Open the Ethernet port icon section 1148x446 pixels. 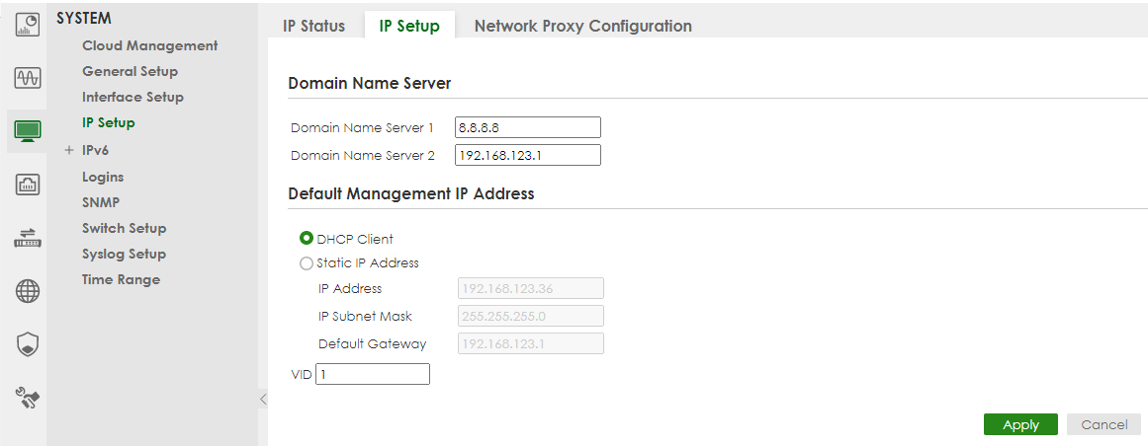pyautogui.click(x=27, y=185)
